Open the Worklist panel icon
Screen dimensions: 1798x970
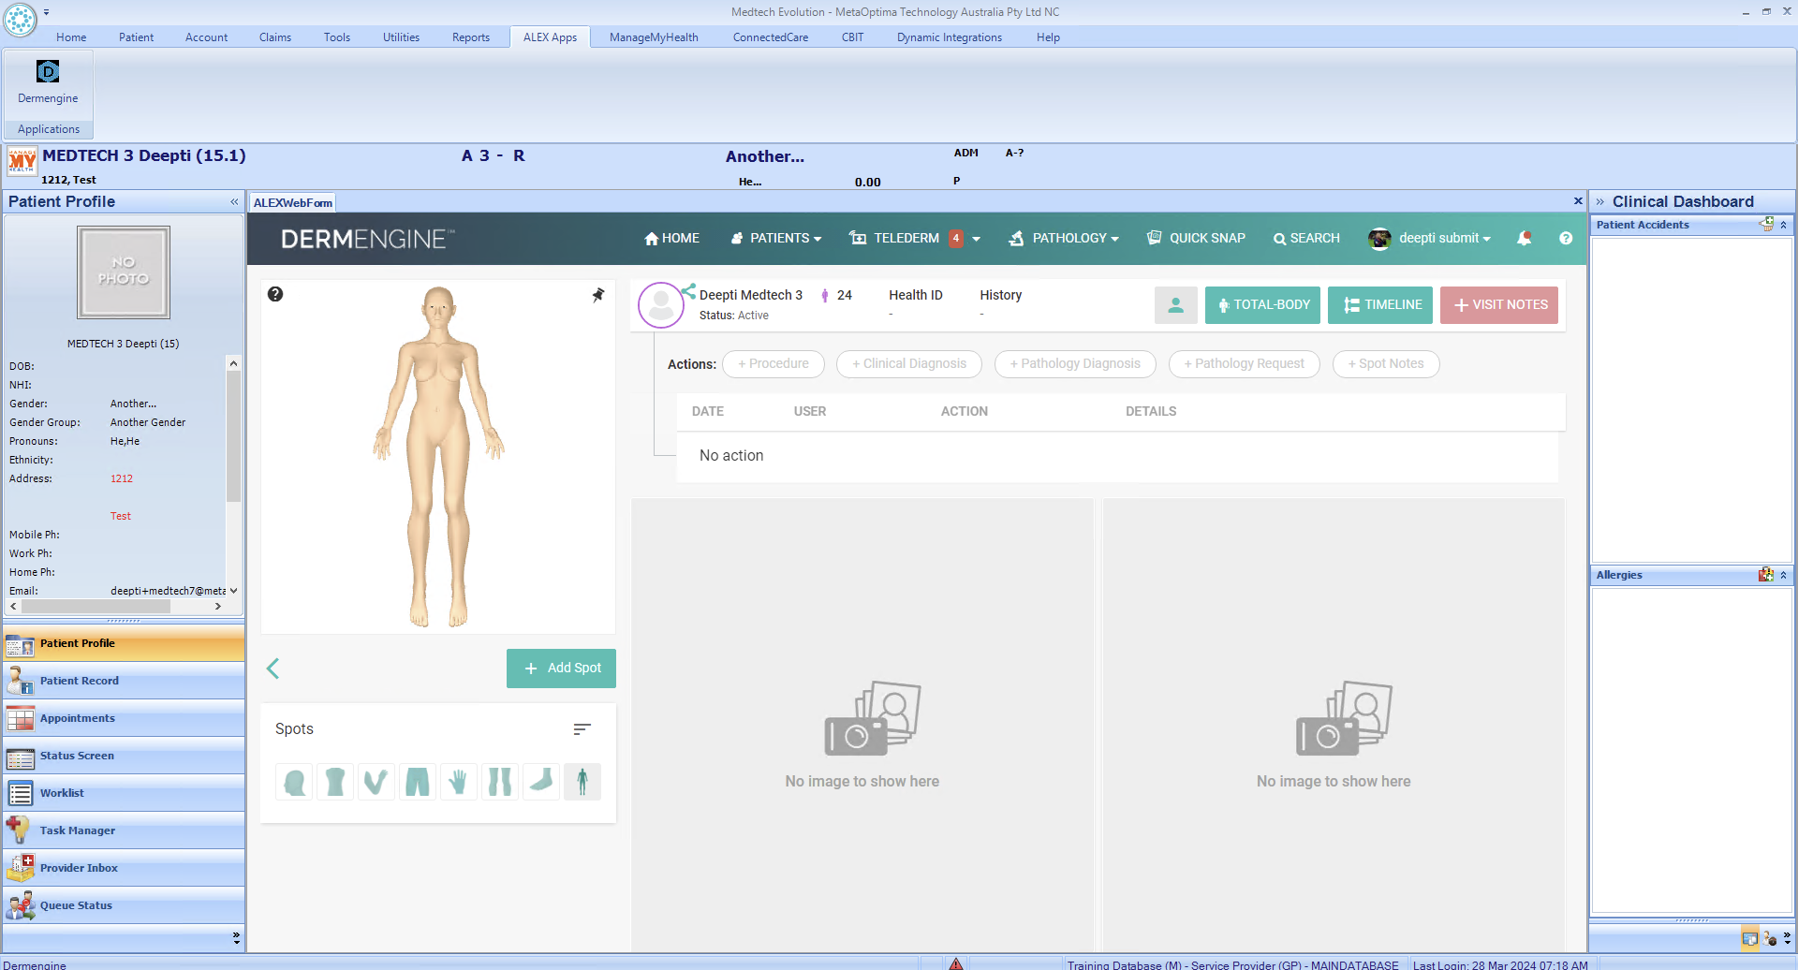point(19,793)
